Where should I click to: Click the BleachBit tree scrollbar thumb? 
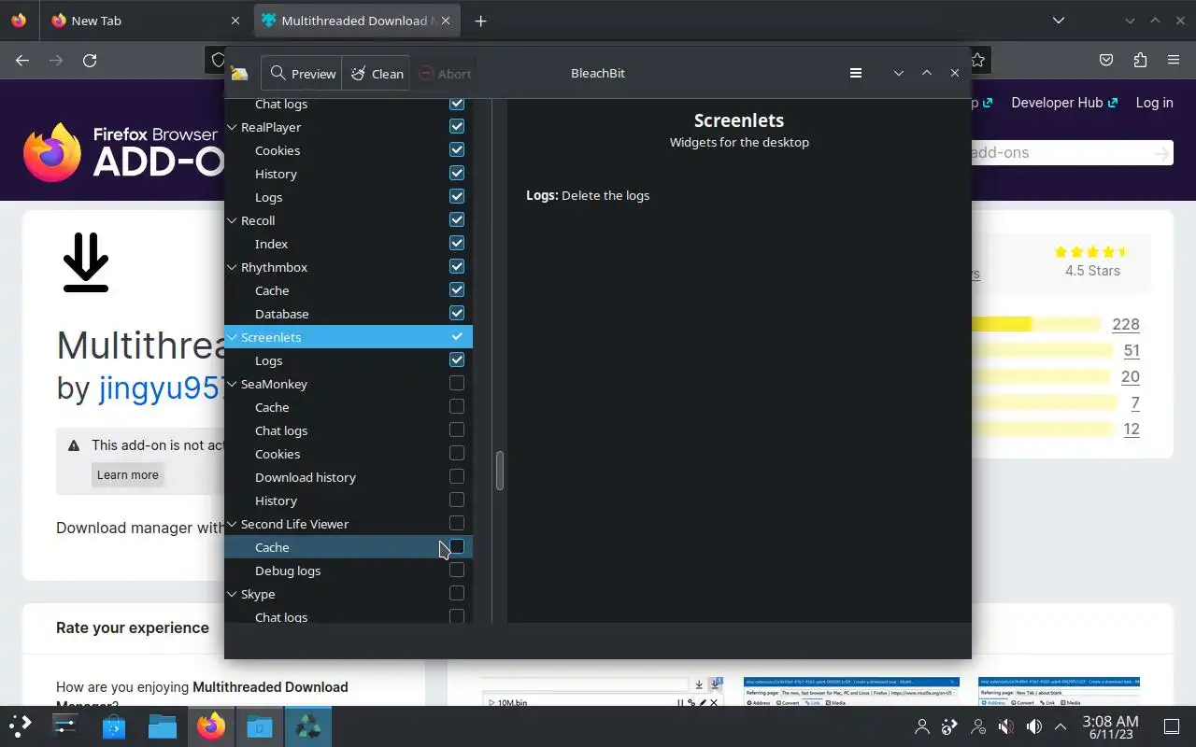500,471
